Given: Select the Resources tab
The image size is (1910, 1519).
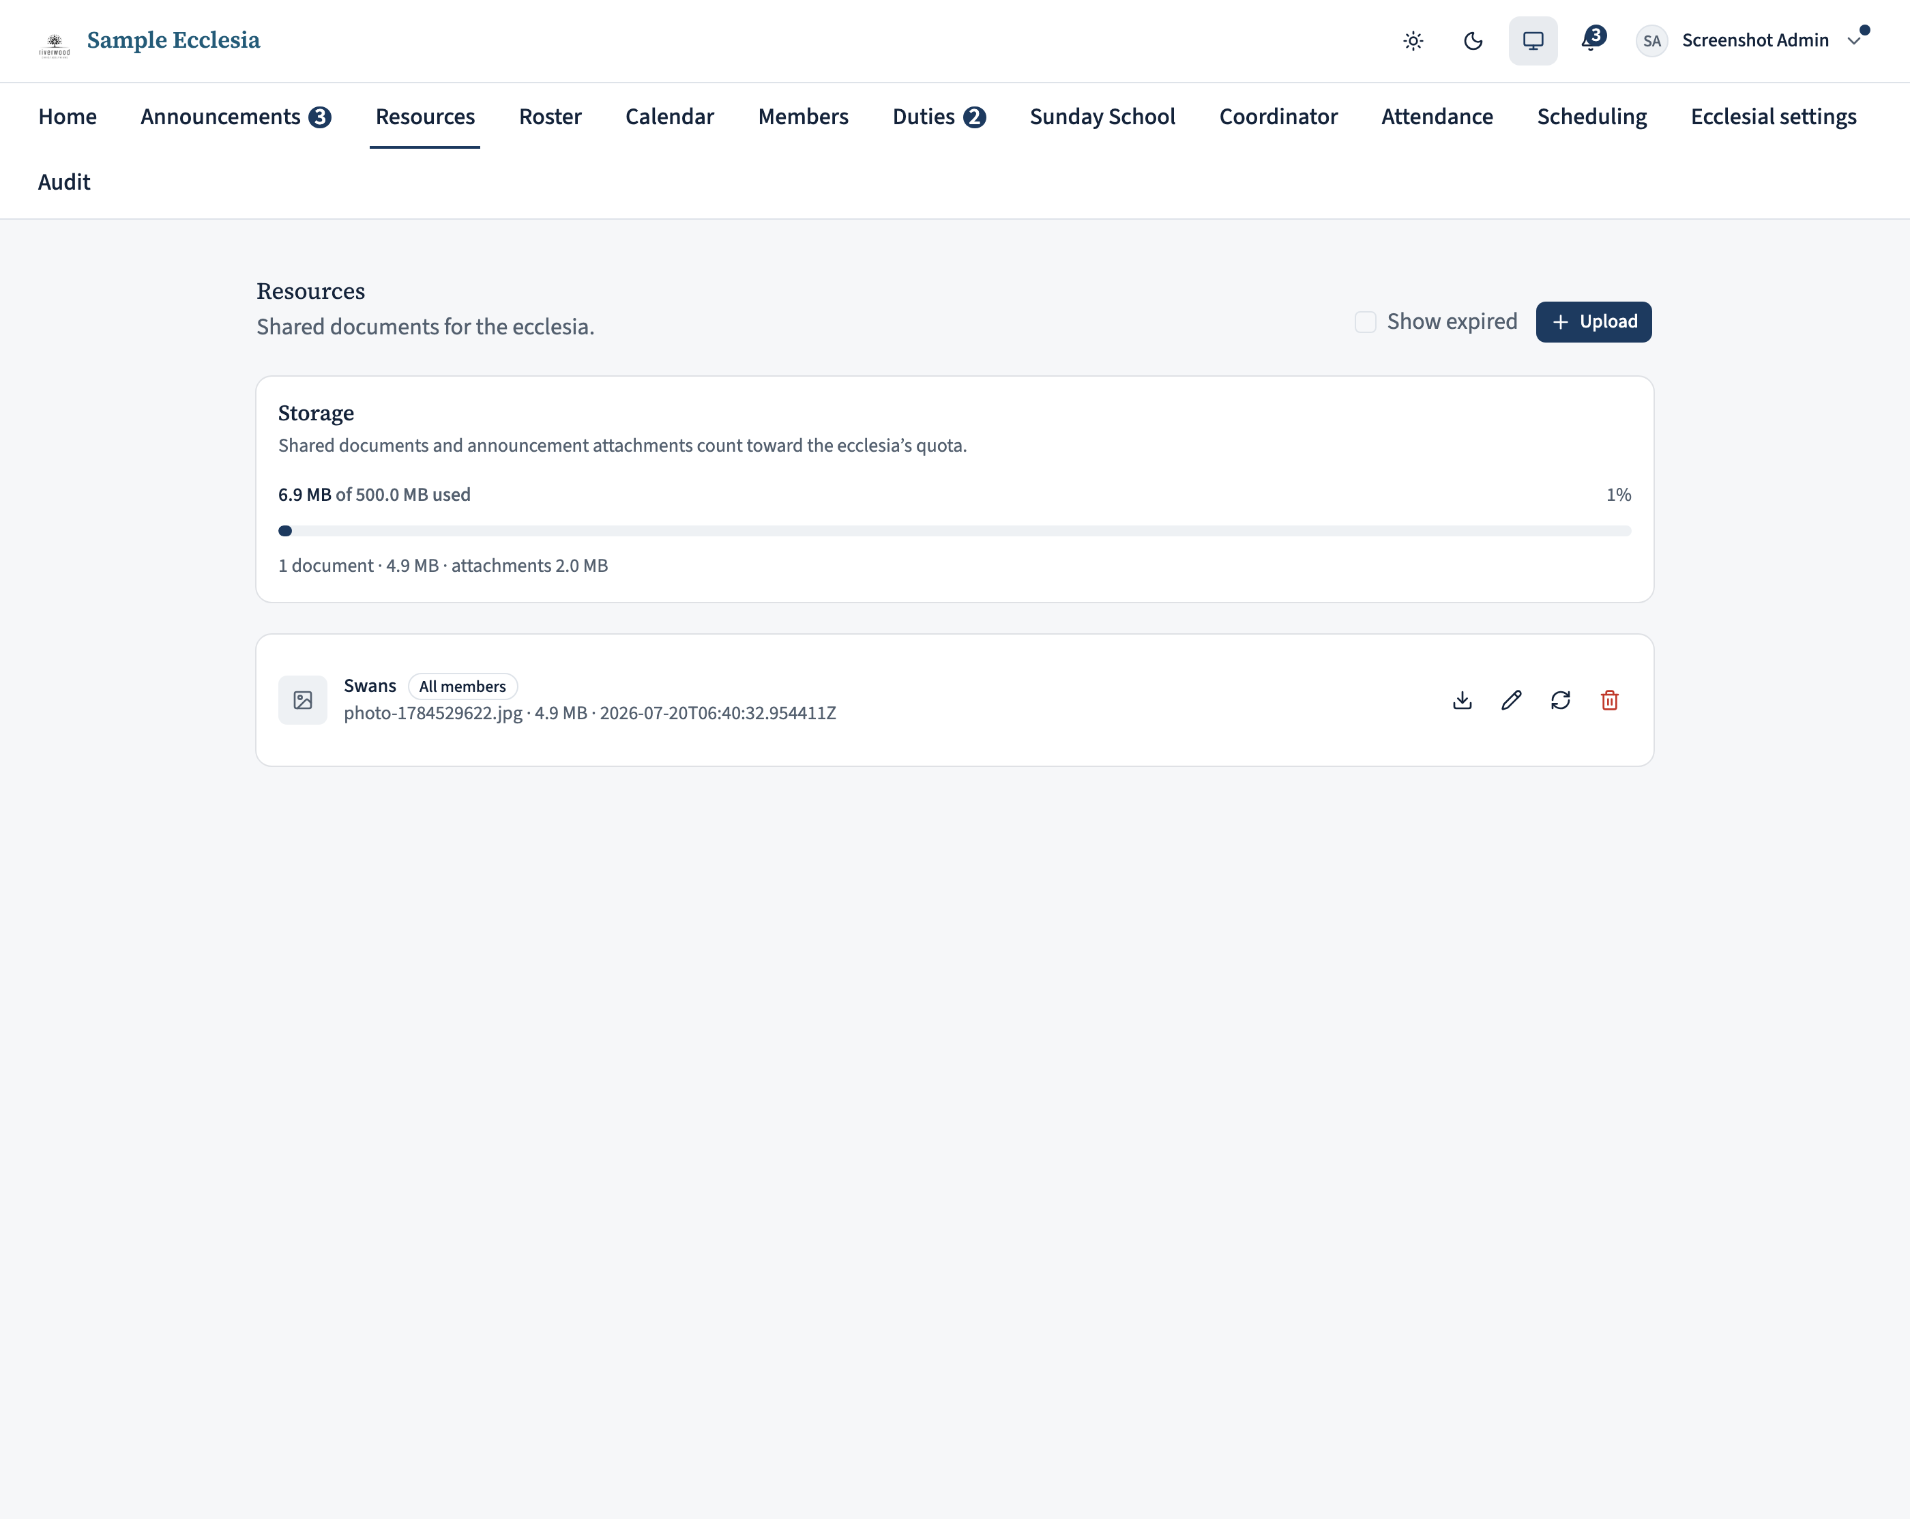Looking at the screenshot, I should tap(425, 116).
